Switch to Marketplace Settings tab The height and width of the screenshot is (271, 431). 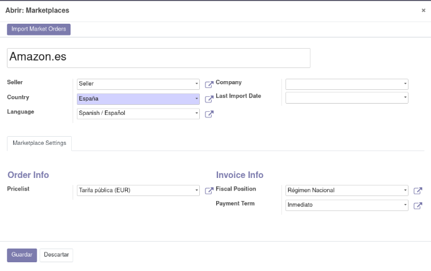39,144
